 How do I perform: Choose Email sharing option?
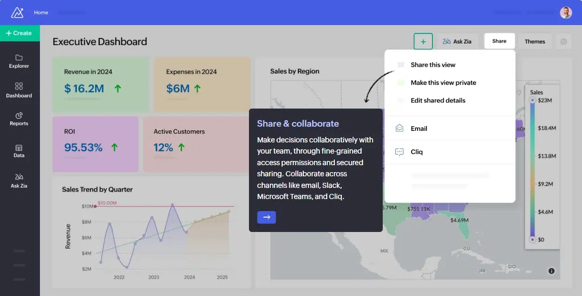(419, 129)
